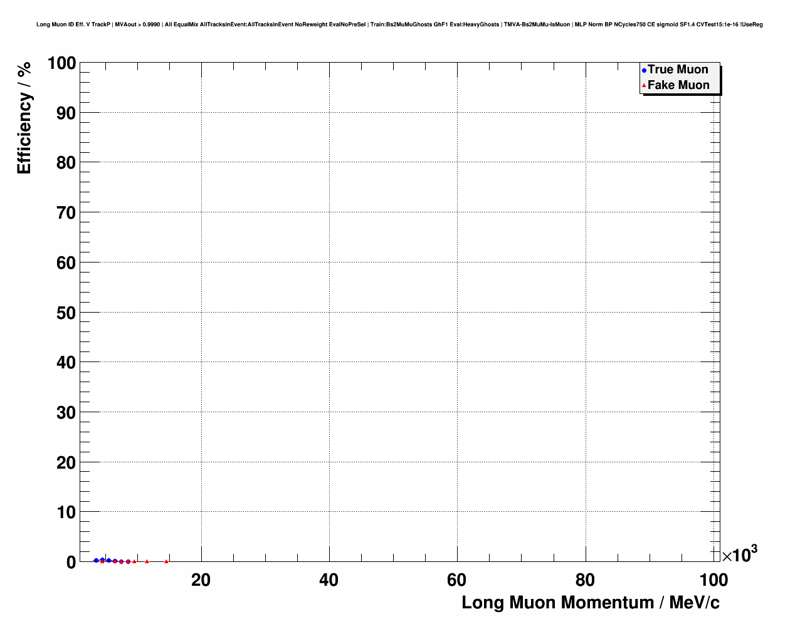Click the blue True Muon legend marker
Image resolution: width=800 pixels, height=624 pixels.
[x=644, y=70]
